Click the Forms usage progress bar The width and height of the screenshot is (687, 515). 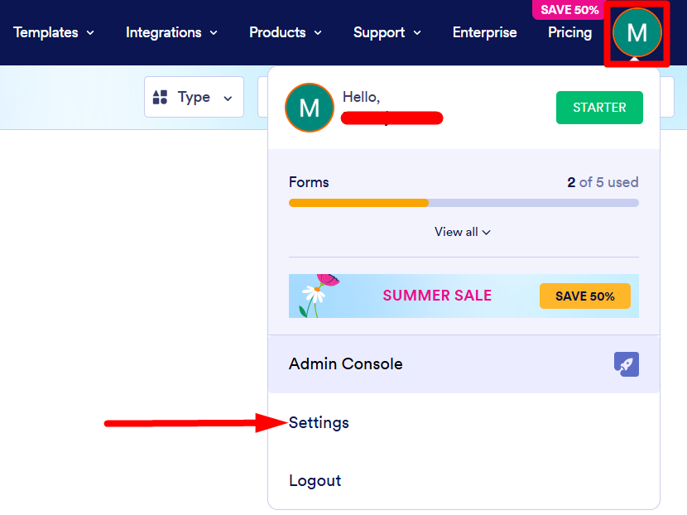464,203
